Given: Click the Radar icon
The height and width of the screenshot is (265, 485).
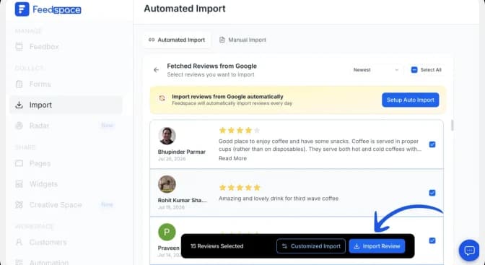Looking at the screenshot, I should 19,126.
